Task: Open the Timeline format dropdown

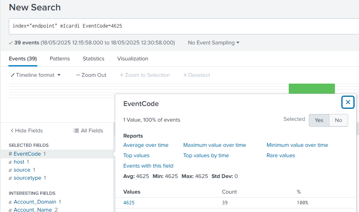Action: pos(35,75)
